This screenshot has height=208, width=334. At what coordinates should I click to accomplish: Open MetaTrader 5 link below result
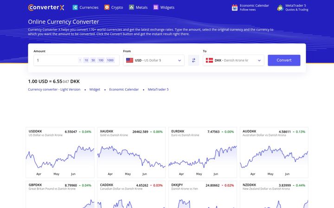158,89
